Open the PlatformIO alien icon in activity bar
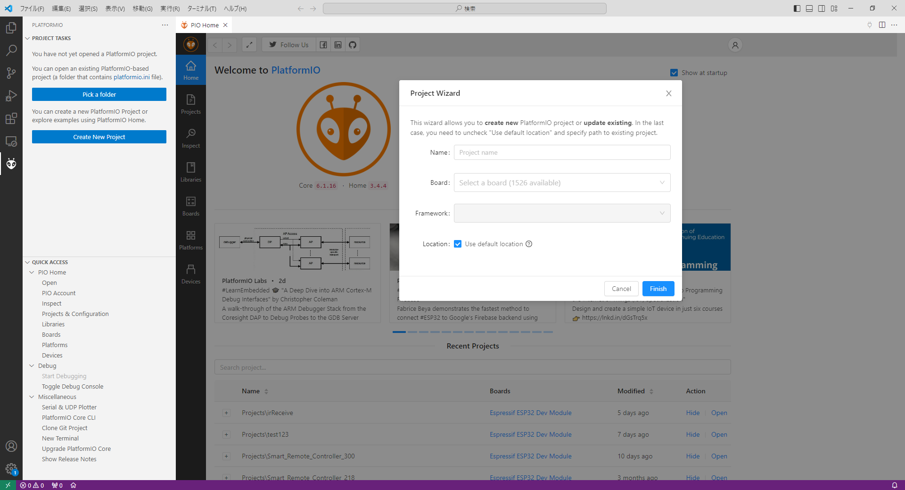This screenshot has width=905, height=490. click(x=11, y=164)
